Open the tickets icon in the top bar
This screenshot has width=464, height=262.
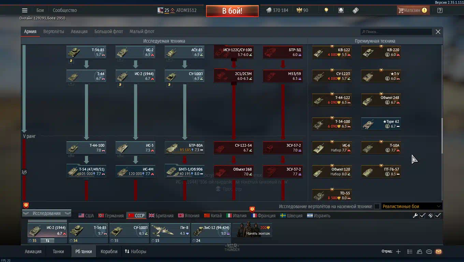(356, 10)
